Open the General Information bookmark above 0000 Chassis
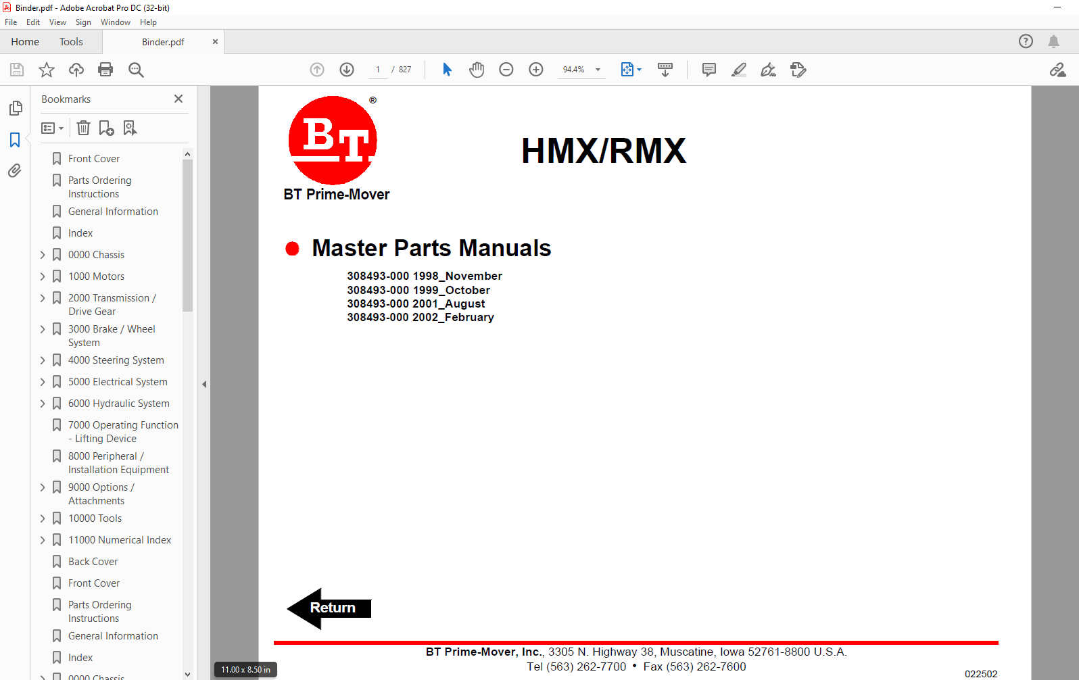 pyautogui.click(x=113, y=212)
